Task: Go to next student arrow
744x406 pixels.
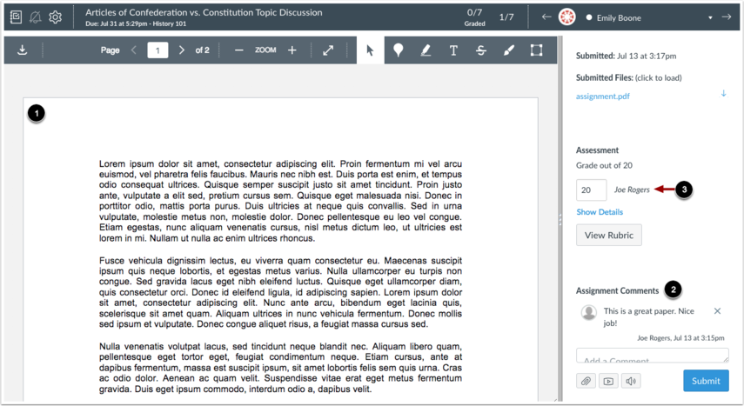Action: click(727, 17)
